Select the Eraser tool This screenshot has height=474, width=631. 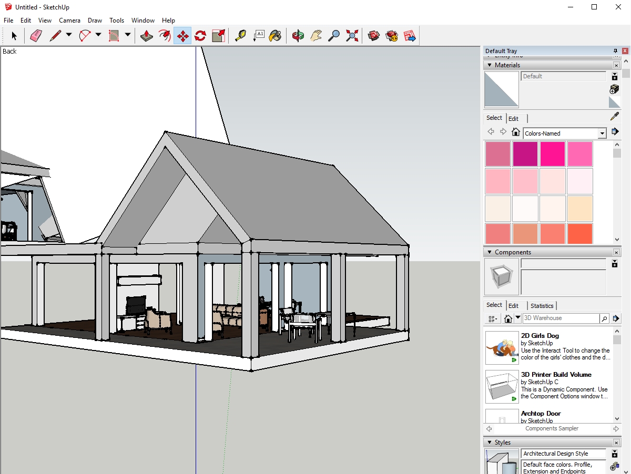point(36,36)
